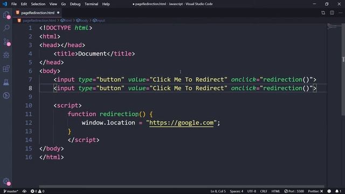This screenshot has height=194, width=345.
Task: Open the Help menu
Action: [106, 4]
